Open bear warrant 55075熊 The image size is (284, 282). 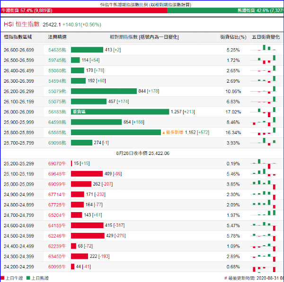click(57, 102)
